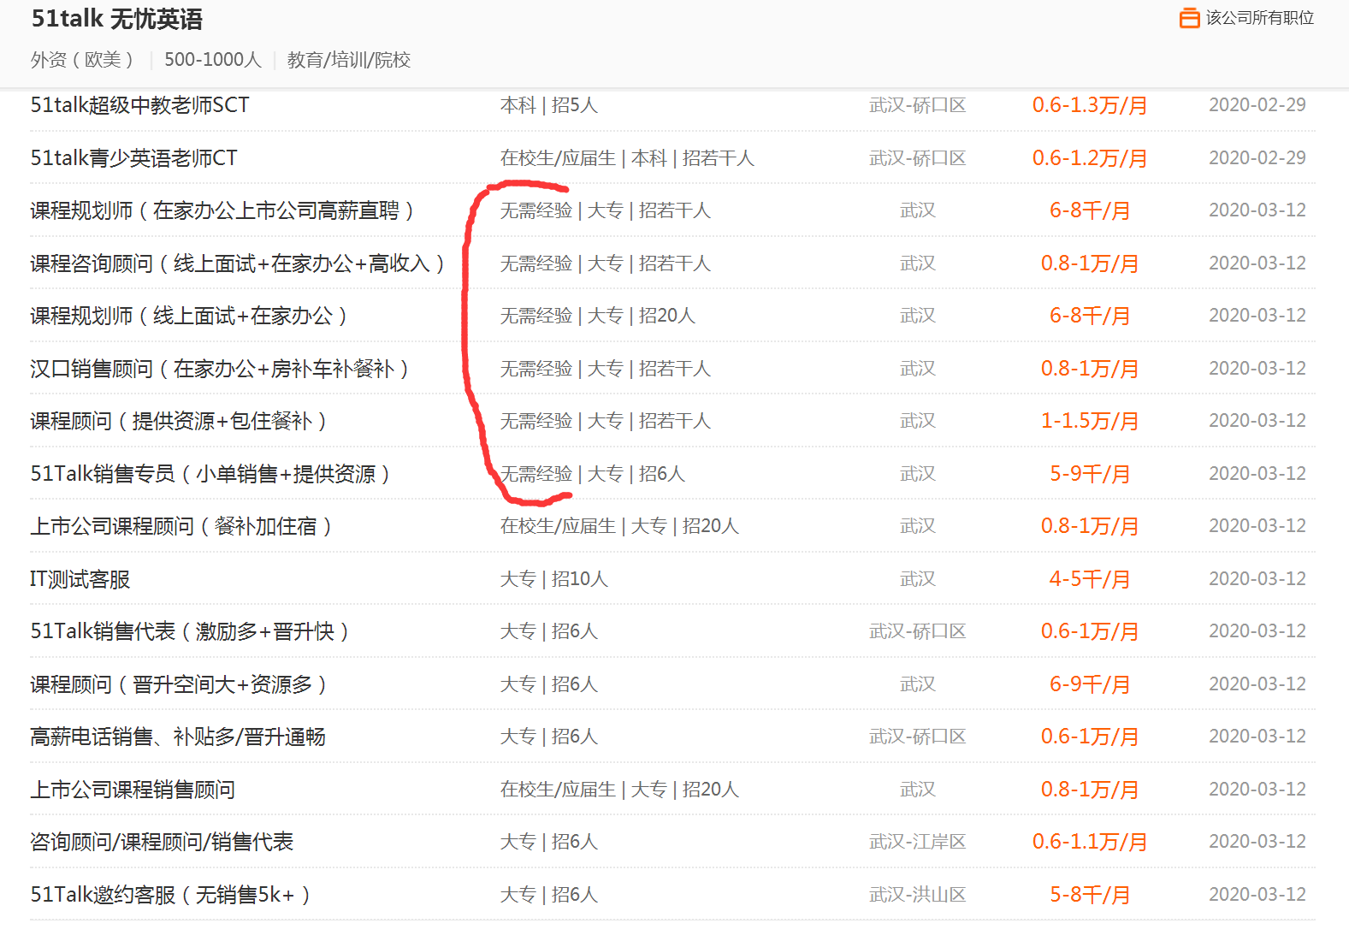Open 咨询顾问/课程顾问/销售代表 job

(162, 842)
